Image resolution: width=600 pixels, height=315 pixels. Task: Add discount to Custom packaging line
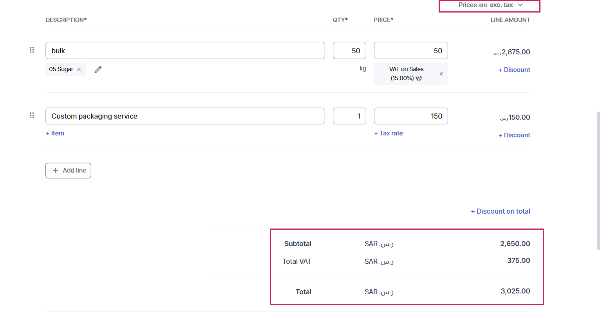(514, 135)
